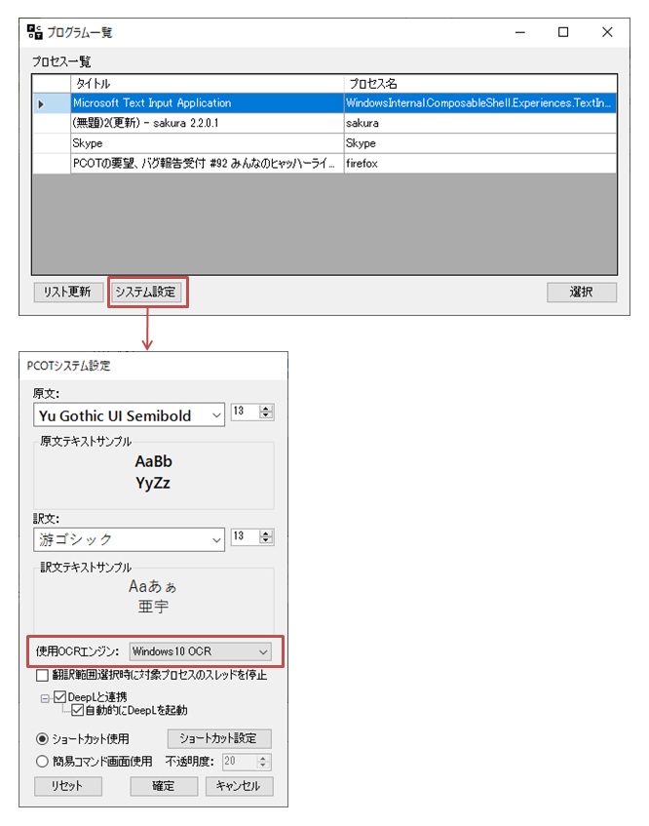Increase the 原文 font size spinner
Screen dimensions: 649x826
point(266,408)
